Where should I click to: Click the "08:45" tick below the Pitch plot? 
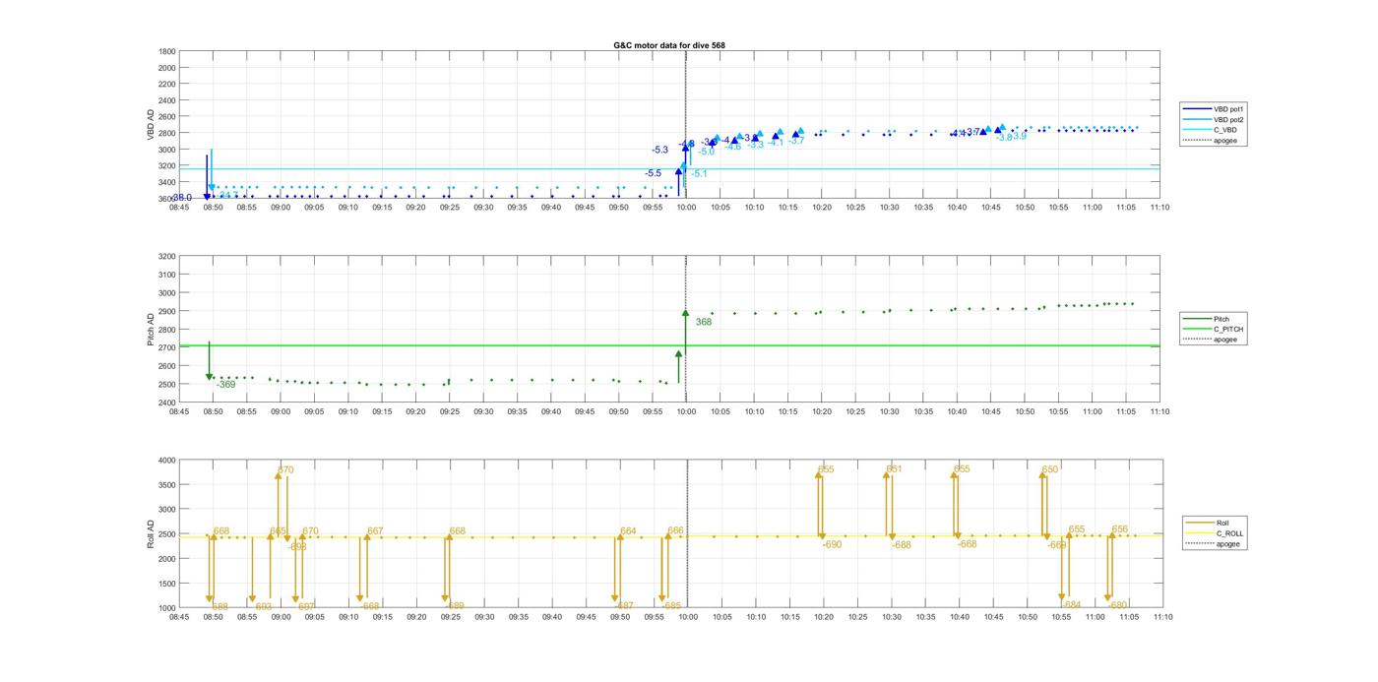tap(179, 411)
